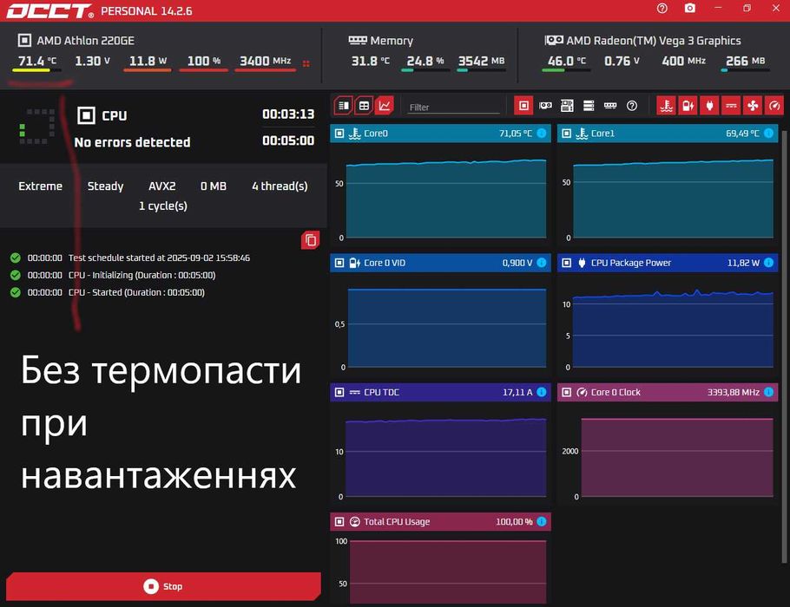790x607 pixels.
Task: Toggle the storage sensor filter
Action: tap(589, 106)
